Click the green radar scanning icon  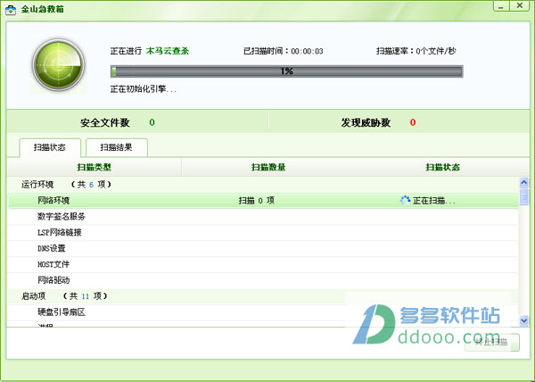point(58,65)
